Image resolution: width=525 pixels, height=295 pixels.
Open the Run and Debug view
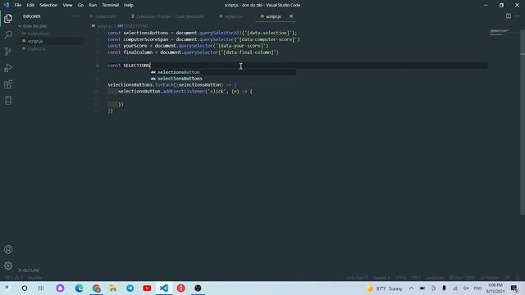pos(8,67)
